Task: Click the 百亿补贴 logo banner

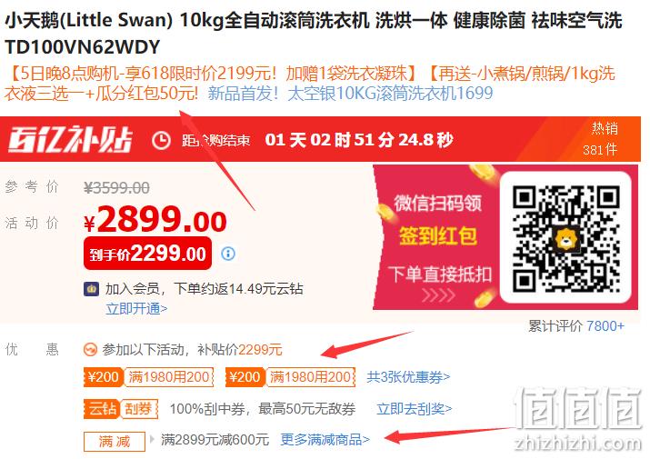Action: [x=70, y=139]
